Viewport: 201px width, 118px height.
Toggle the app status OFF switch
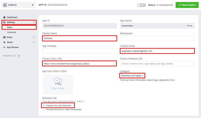141,5
